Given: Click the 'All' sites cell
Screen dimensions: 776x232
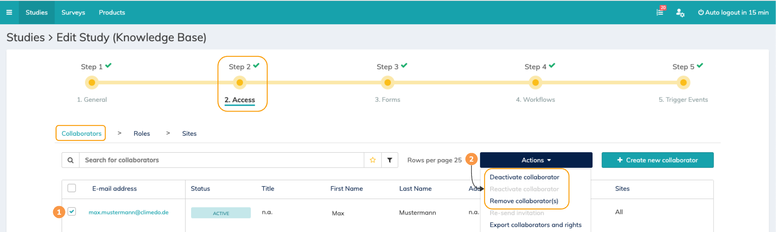Looking at the screenshot, I should [619, 212].
